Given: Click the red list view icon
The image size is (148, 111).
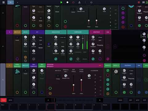Looking at the screenshot, I should coord(139,2).
